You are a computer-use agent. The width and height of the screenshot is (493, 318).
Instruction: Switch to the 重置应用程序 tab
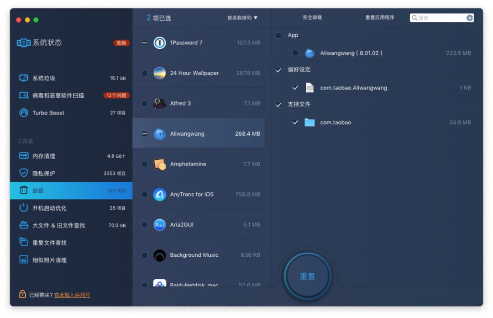tap(379, 18)
